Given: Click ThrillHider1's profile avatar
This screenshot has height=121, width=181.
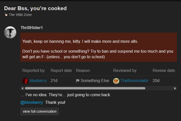Looking at the screenshot, I should [10, 32].
